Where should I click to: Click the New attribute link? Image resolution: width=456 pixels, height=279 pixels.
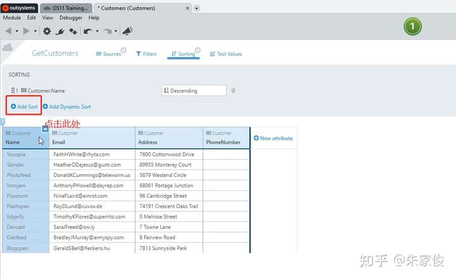click(x=273, y=138)
